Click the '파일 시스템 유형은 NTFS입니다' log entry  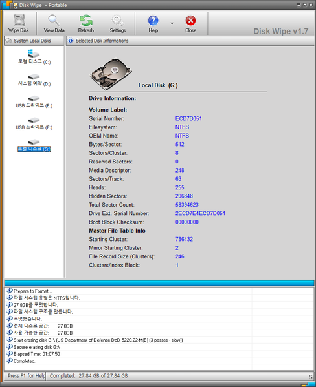click(47, 298)
